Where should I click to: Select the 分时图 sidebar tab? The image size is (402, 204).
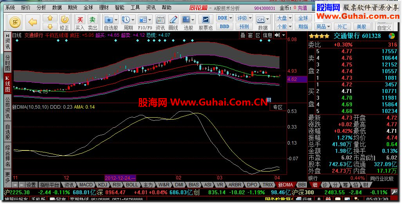(x=8, y=63)
